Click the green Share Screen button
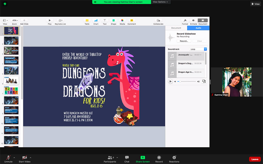Image resolution: width=263 pixels, height=164 pixels. coord(143,159)
